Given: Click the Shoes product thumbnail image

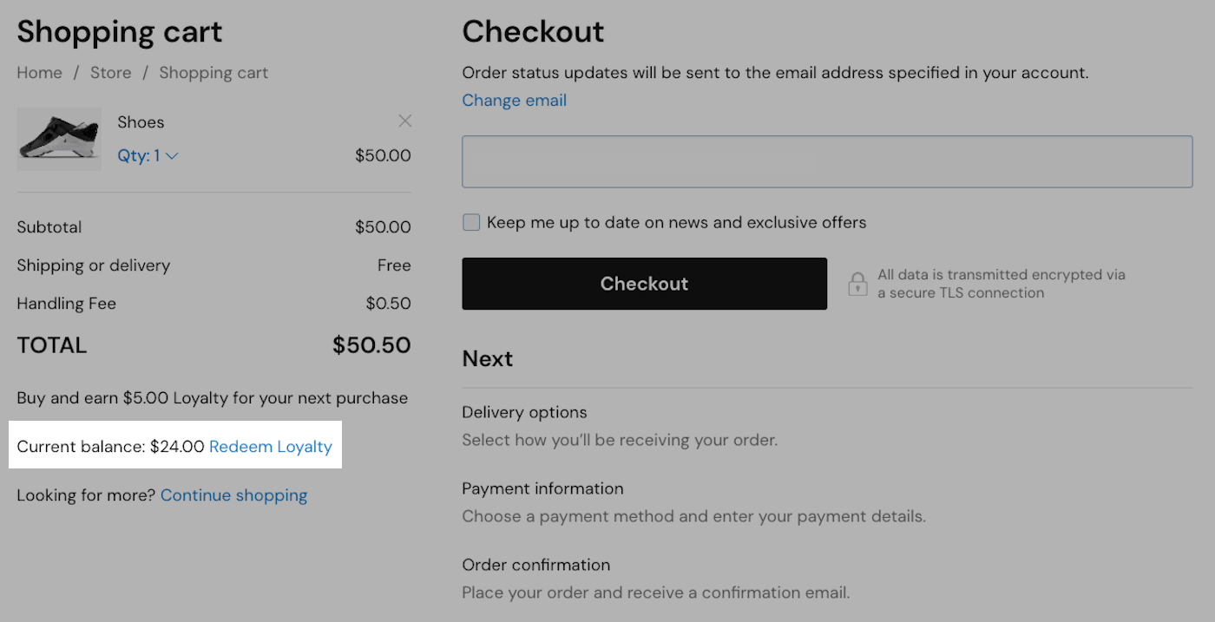Looking at the screenshot, I should (x=58, y=139).
